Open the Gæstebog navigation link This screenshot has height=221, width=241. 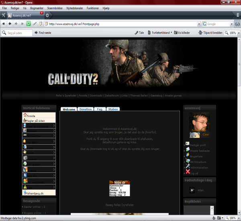pyautogui.click(x=156, y=96)
